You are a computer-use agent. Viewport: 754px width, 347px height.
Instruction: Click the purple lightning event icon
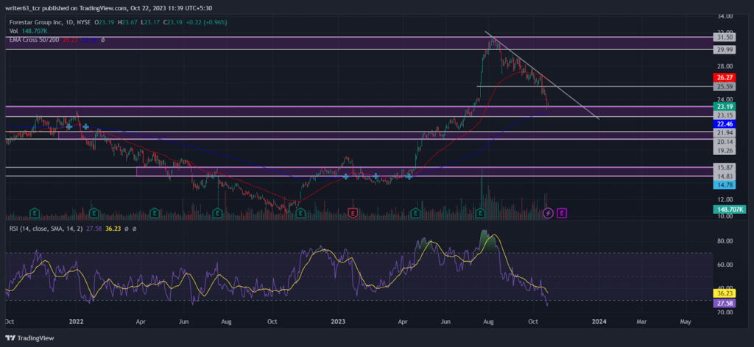click(548, 212)
